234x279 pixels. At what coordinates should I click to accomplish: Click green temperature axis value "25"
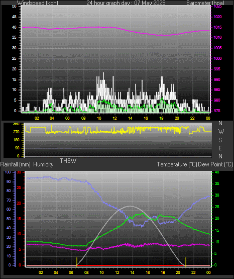click(x=217, y=207)
